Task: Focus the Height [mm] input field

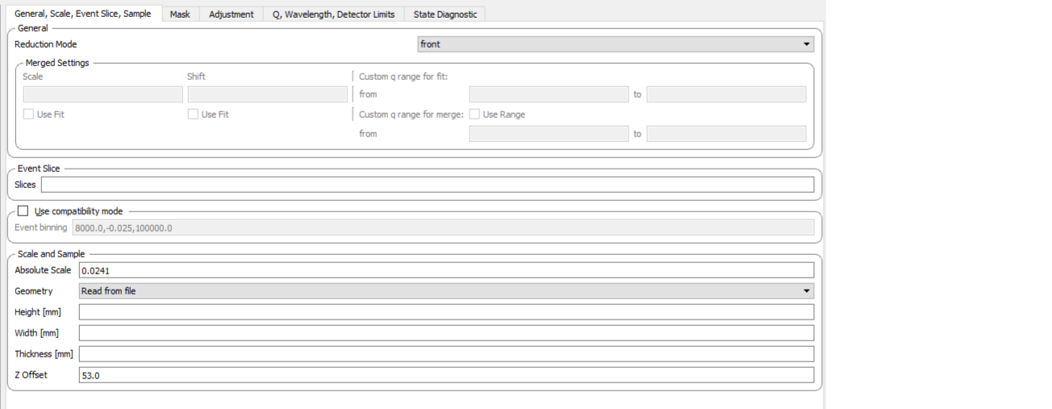Action: (445, 312)
